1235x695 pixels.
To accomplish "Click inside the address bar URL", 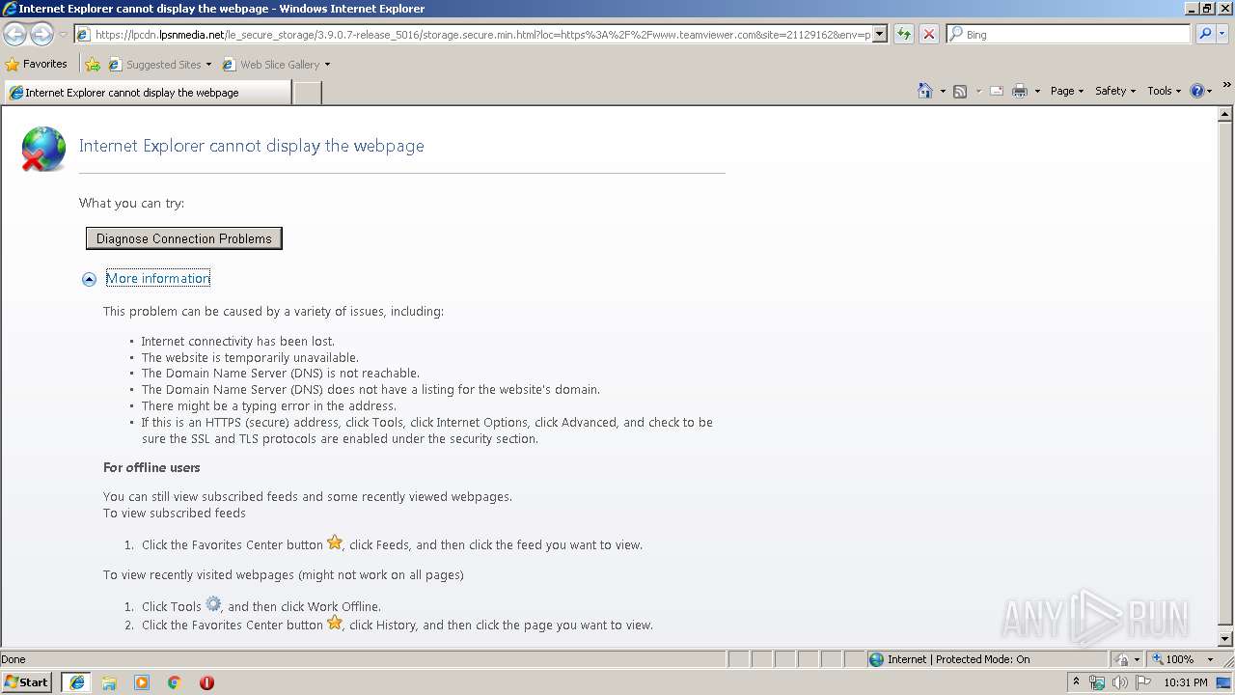I will 482,35.
